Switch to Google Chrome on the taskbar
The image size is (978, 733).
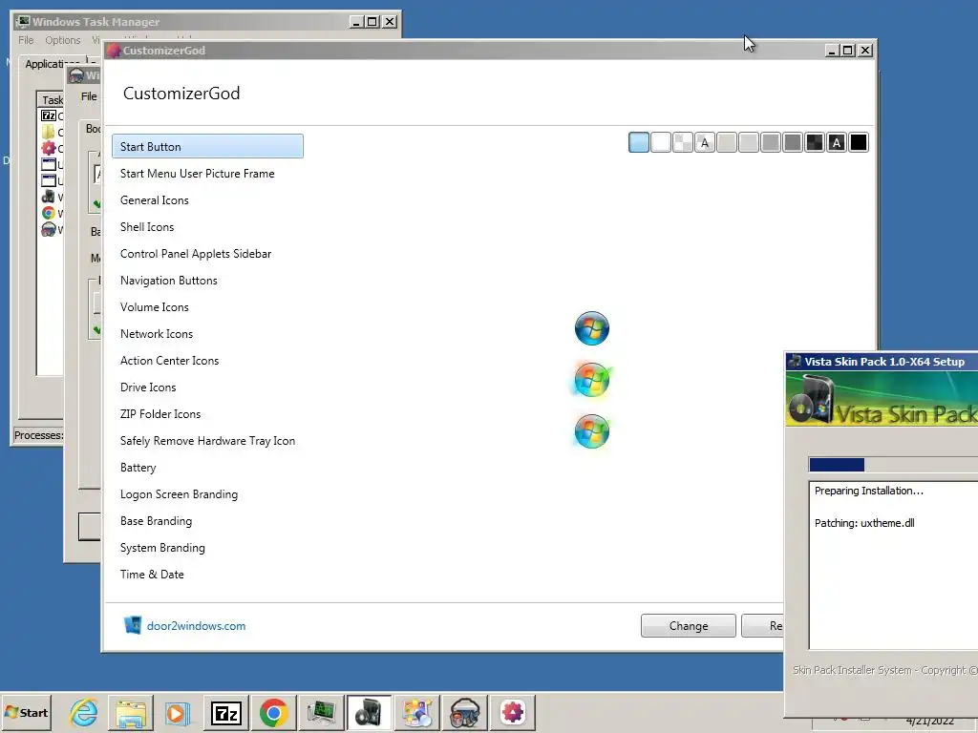[x=273, y=712]
